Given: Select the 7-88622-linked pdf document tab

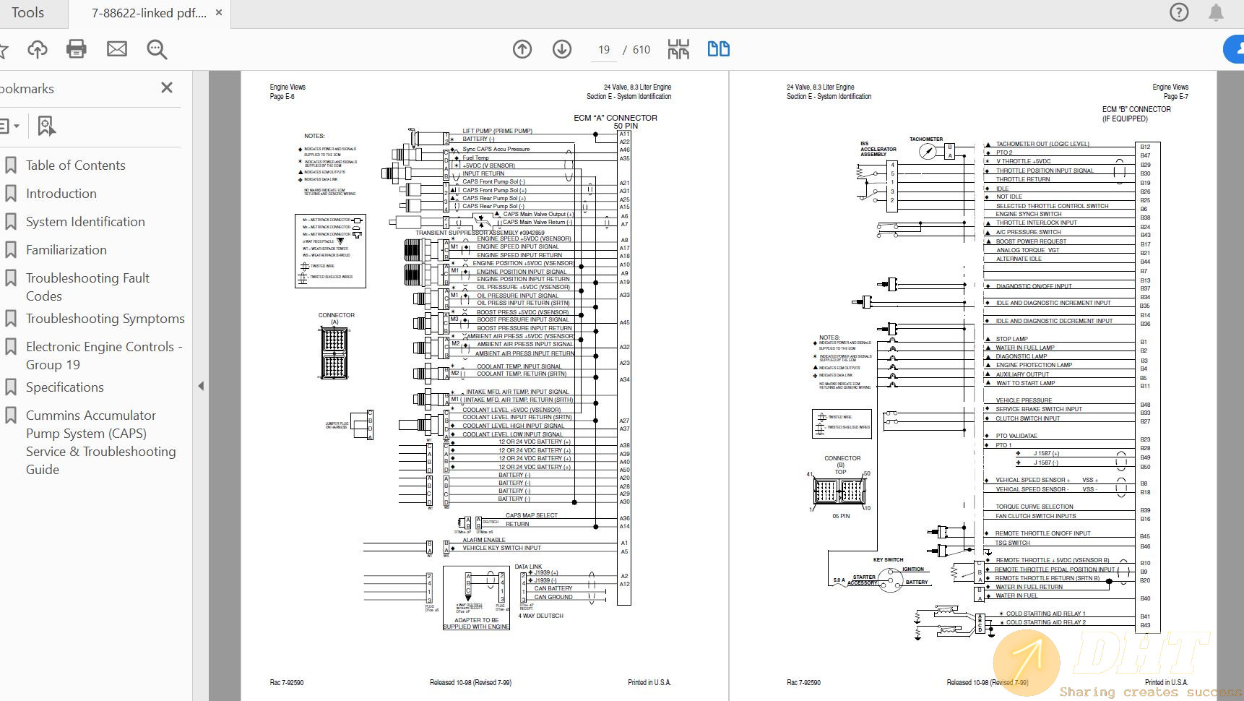Looking at the screenshot, I should pos(148,13).
